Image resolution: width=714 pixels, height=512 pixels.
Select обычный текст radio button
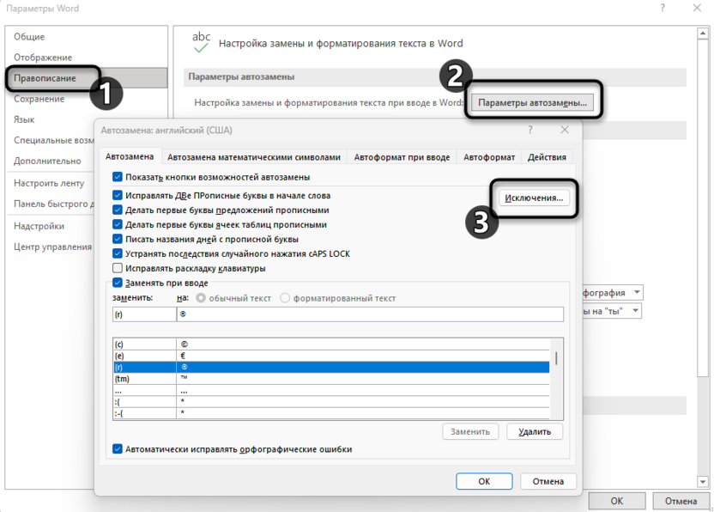(x=200, y=298)
